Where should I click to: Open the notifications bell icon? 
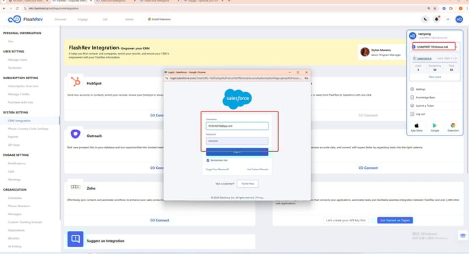(436, 20)
